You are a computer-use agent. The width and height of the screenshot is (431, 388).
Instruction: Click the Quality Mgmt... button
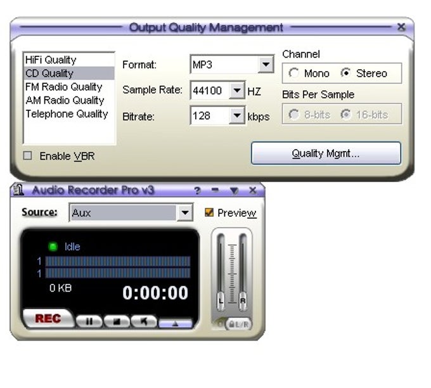(x=326, y=153)
